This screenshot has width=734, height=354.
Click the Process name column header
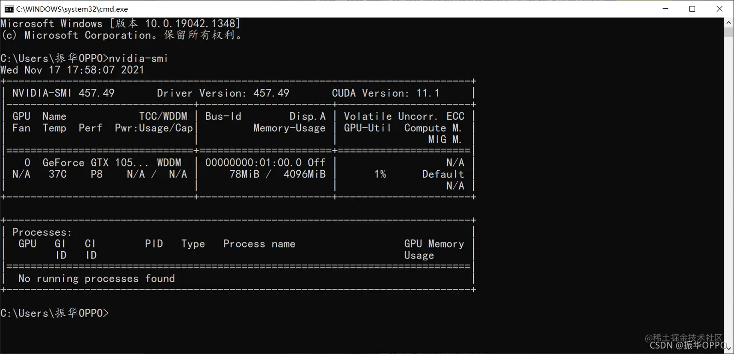click(259, 244)
